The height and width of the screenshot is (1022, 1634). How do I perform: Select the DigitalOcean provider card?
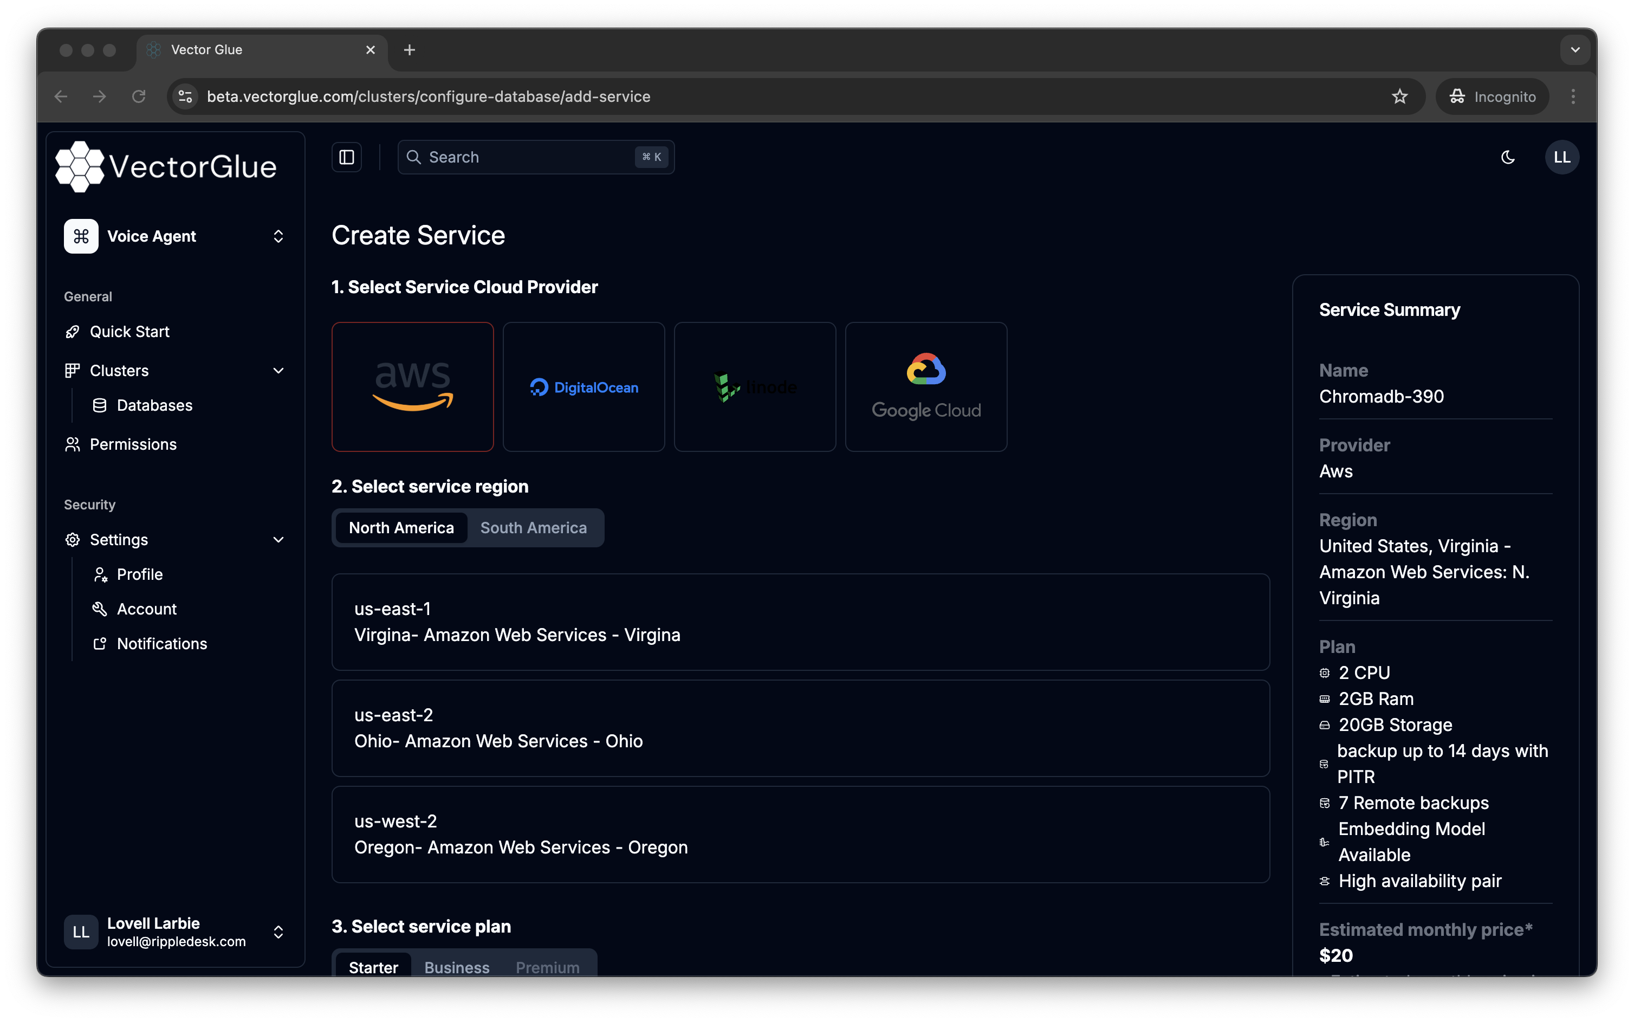pos(584,386)
